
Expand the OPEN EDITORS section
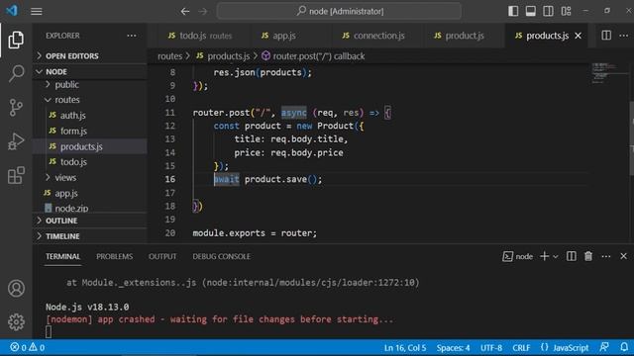90,55
